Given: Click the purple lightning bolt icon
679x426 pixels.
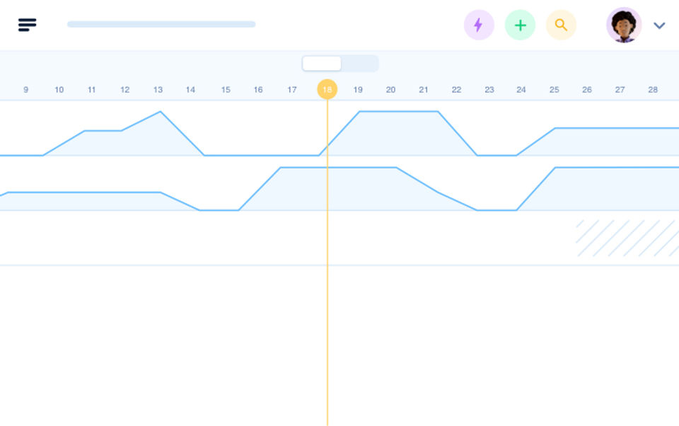Looking at the screenshot, I should tap(479, 25).
